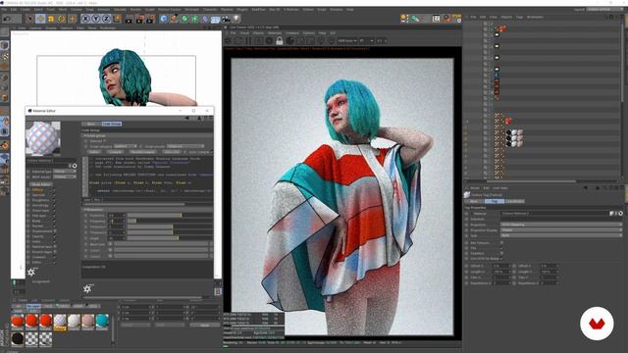Screen dimensions: 628x353
Task: Select the plaid material swatch in Material Manager
Action: (x=60, y=322)
